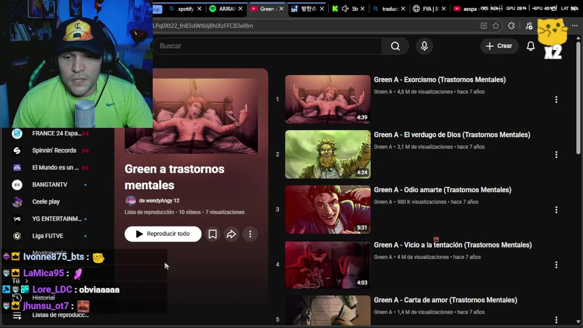Click YG ENTERTAINMENT channel avatar icon
Screen dimensions: 583x328
coord(17,219)
